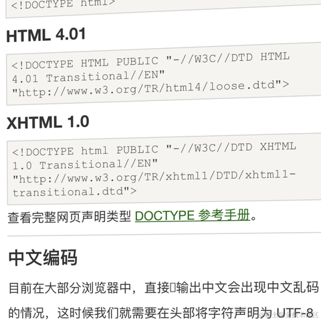This screenshot has height=321, width=321.
Task: Click the 'transitional.dtd">' code line
Action: pyautogui.click(x=74, y=192)
